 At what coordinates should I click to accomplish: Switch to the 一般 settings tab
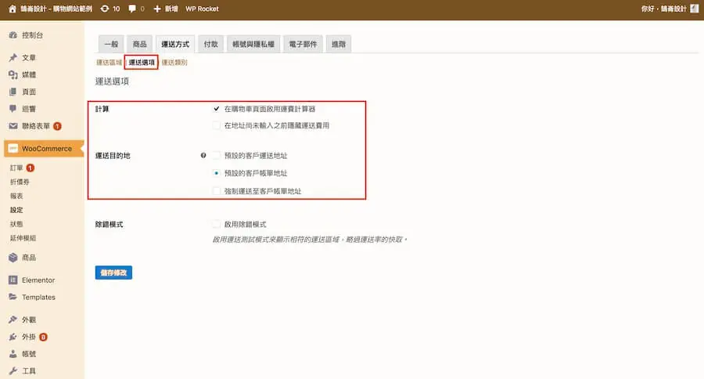(x=111, y=44)
